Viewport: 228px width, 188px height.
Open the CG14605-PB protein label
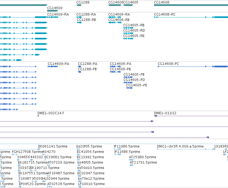(x=134, y=75)
